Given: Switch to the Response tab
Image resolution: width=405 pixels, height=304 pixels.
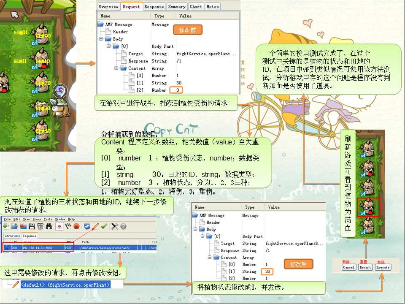Looking at the screenshot, I should click(154, 6).
